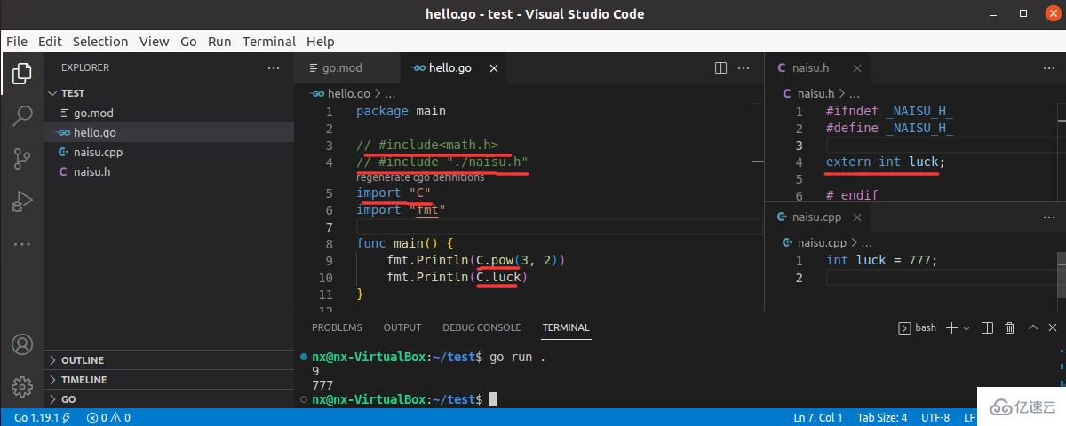Open the Search view icon
The width and height of the screenshot is (1066, 426).
tap(22, 116)
